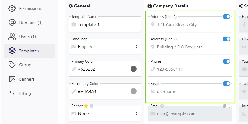Open the Primary Color swatch picker

[x=134, y=69]
